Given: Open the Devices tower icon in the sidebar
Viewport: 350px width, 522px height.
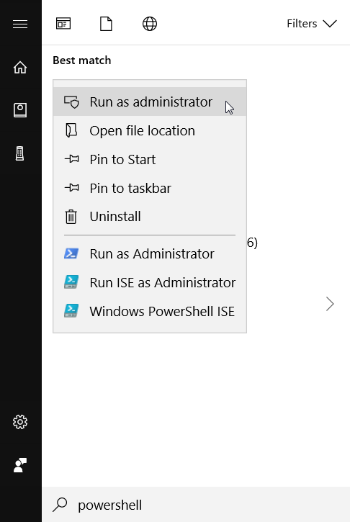Looking at the screenshot, I should tap(20, 153).
